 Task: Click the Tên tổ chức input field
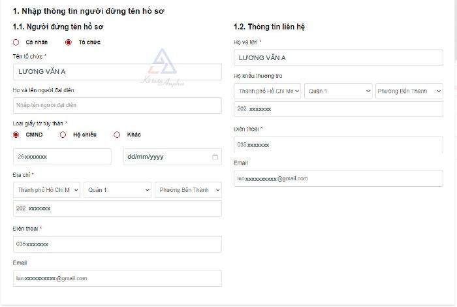coord(117,72)
